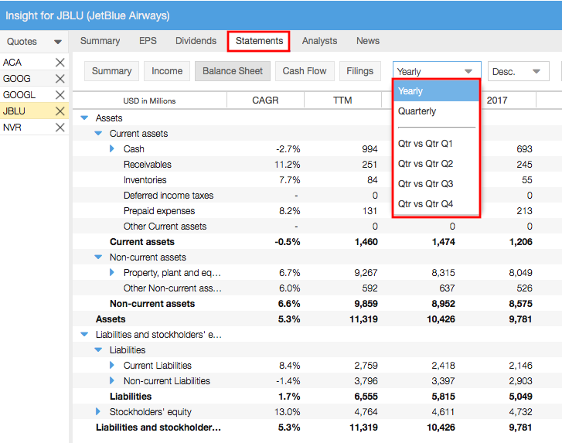The height and width of the screenshot is (443, 562).
Task: Switch to the top Summary tab
Action: tap(100, 41)
